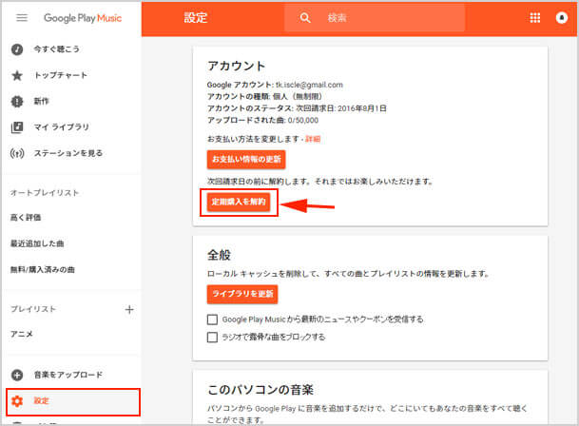Screen dimensions: 579x426
Task: Click the 全般 section heading
Action: coord(219,255)
